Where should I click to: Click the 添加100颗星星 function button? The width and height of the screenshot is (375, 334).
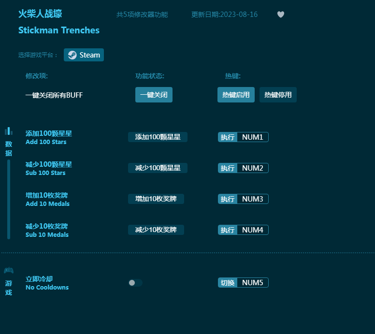point(158,137)
